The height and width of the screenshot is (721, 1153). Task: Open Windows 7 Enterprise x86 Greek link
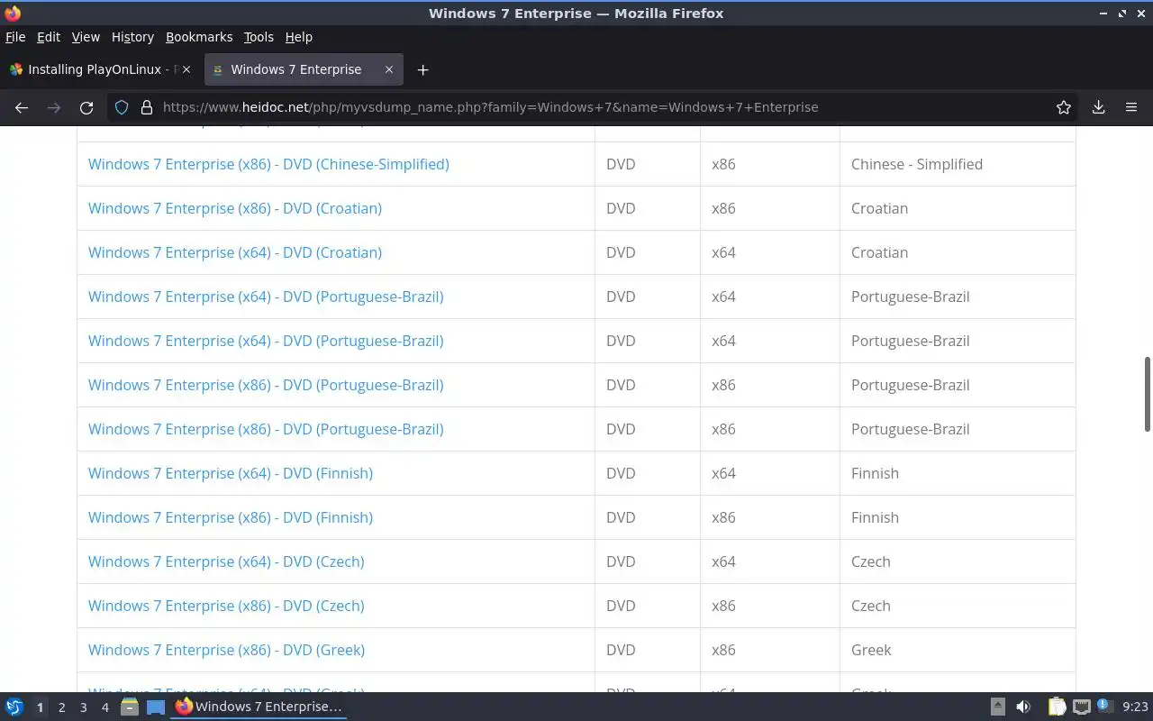pyautogui.click(x=226, y=650)
